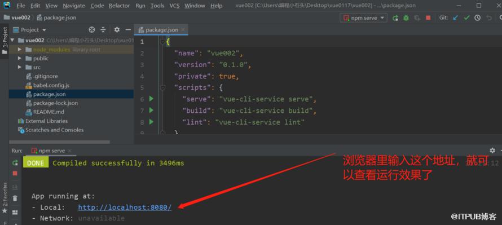Expand the node_modules folder
The width and height of the screenshot is (502, 225).
(20, 49)
